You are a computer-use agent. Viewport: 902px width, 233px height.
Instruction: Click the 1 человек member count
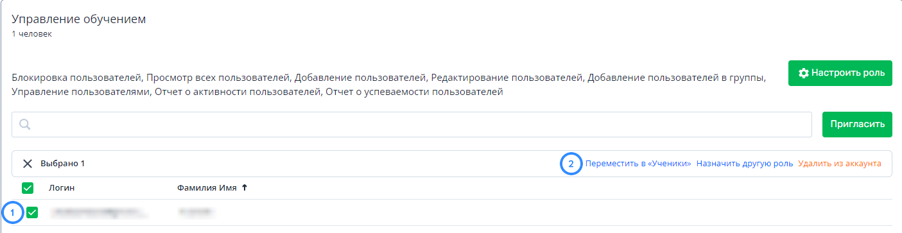[32, 34]
